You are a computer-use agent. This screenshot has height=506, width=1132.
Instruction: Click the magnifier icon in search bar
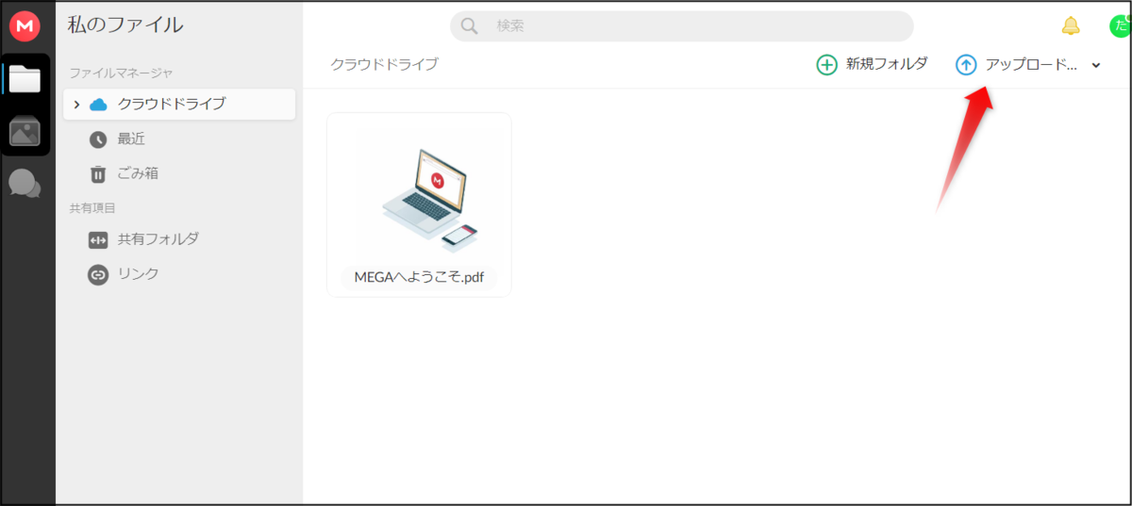point(469,26)
